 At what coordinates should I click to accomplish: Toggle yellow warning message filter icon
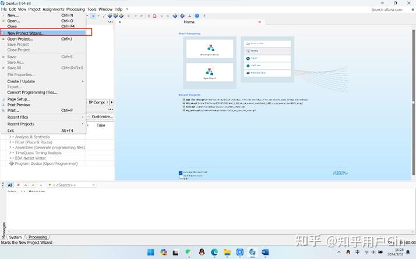(33, 185)
